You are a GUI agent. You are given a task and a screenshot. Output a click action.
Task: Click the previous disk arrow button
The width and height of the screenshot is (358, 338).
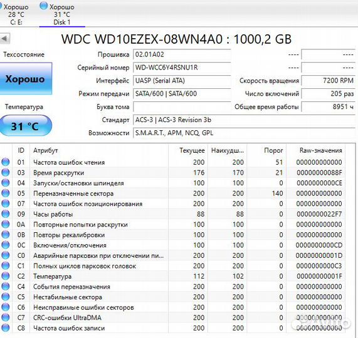coord(5,38)
